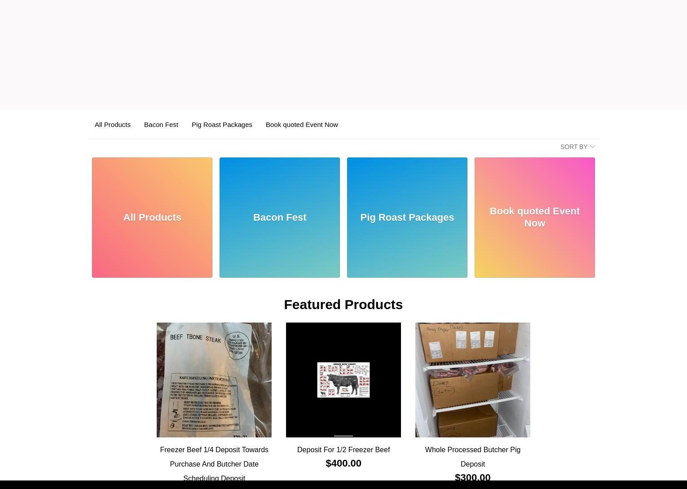Viewport: 687px width, 489px height.
Task: Click the $300.00 pig deposit price
Action: click(473, 477)
